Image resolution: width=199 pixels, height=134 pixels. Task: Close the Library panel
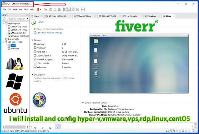click(x=27, y=15)
